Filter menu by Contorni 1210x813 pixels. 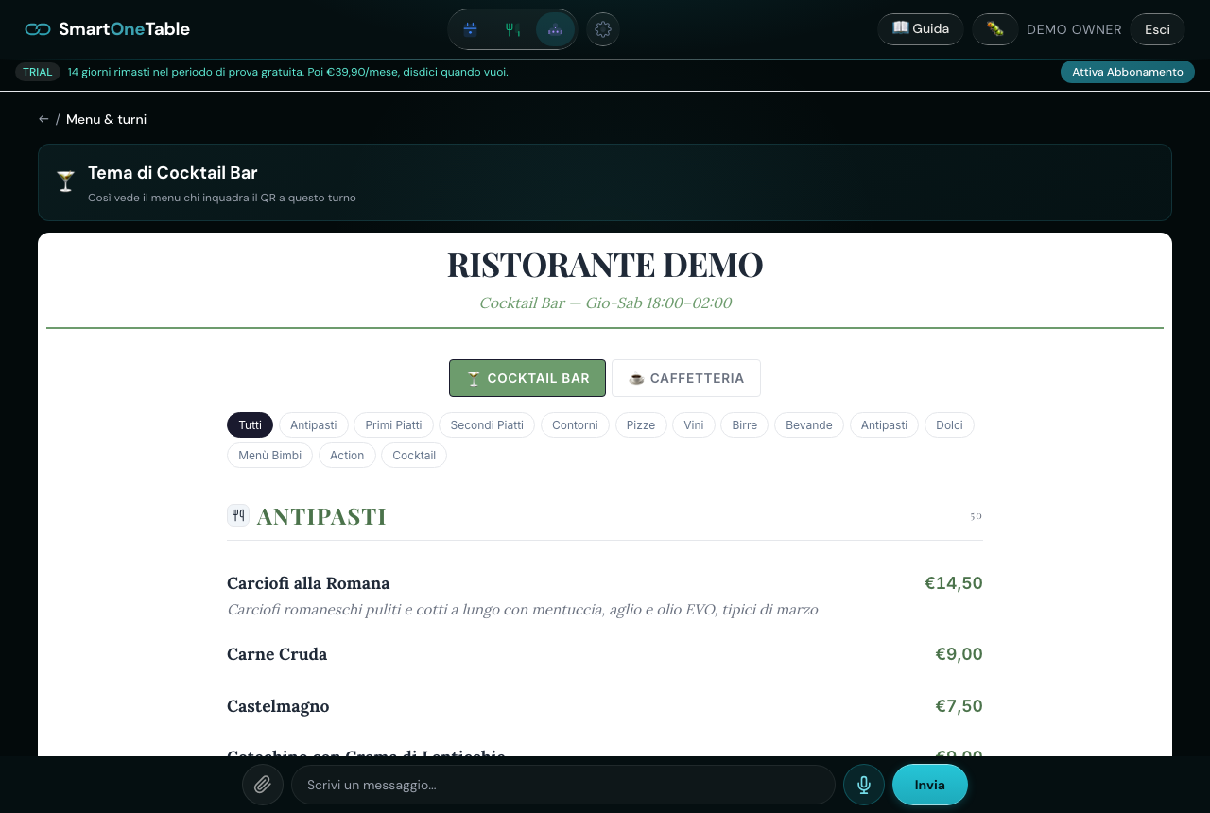(x=575, y=425)
